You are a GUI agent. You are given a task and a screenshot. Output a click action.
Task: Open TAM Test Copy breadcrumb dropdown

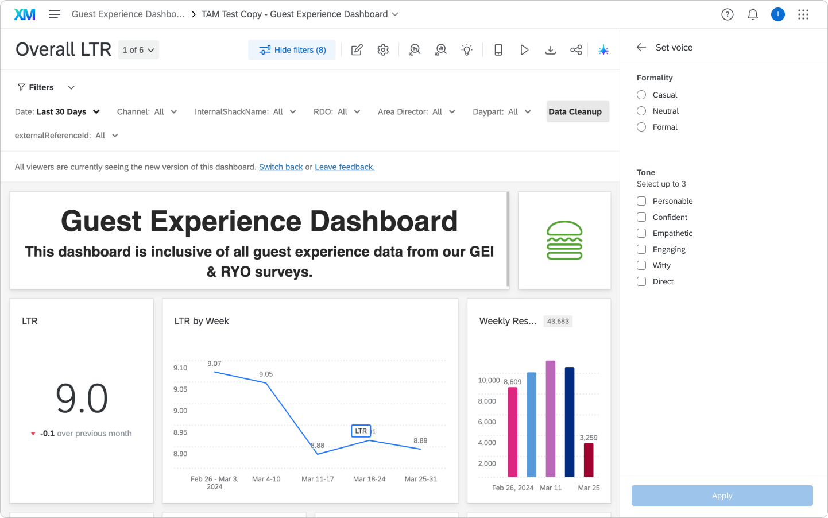(300, 14)
